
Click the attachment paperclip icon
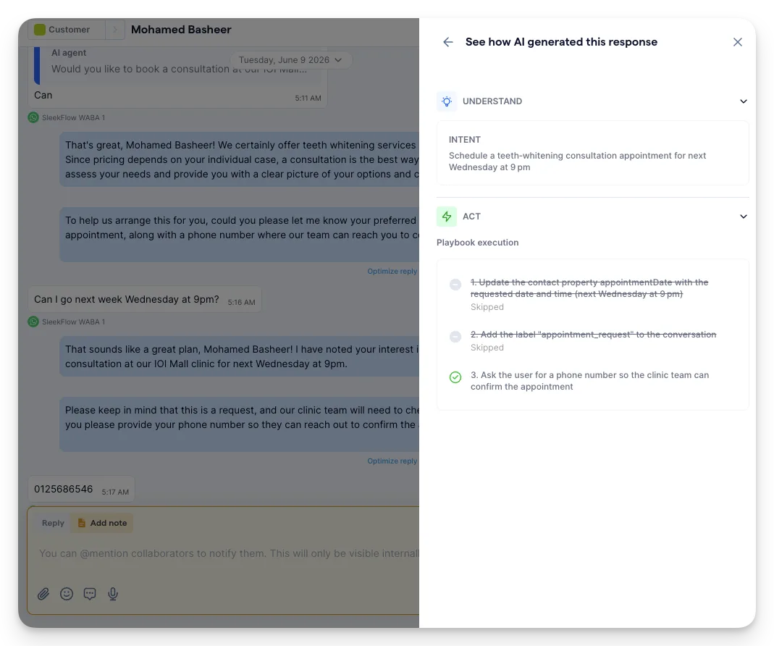[43, 594]
